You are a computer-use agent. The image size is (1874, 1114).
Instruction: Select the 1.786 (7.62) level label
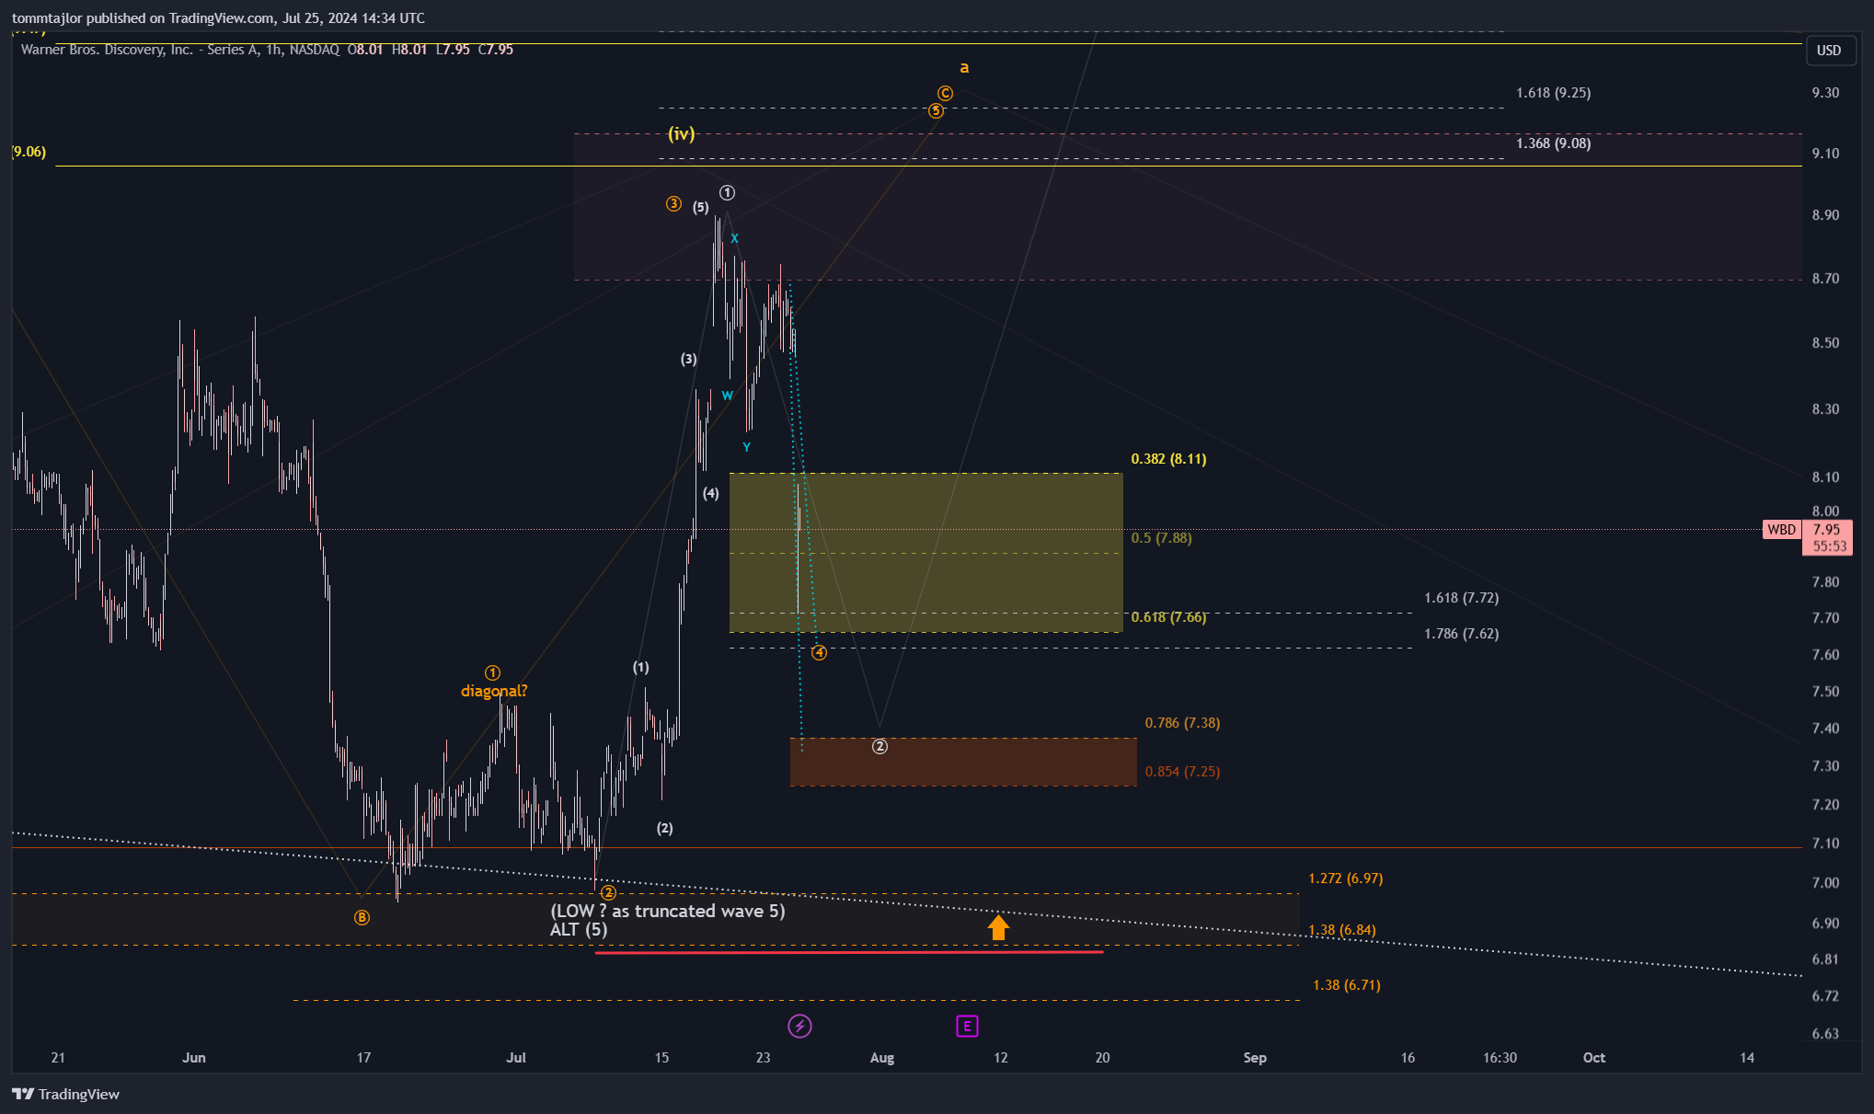(1461, 634)
